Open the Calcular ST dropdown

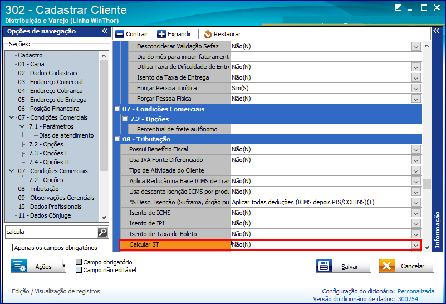tap(415, 245)
